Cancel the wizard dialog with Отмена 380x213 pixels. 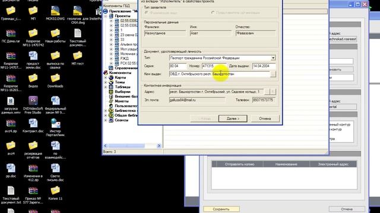(x=265, y=118)
